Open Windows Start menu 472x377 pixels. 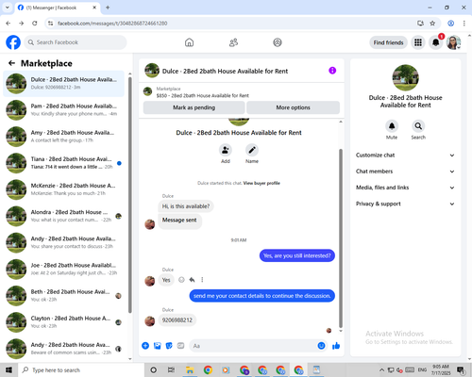(8, 369)
